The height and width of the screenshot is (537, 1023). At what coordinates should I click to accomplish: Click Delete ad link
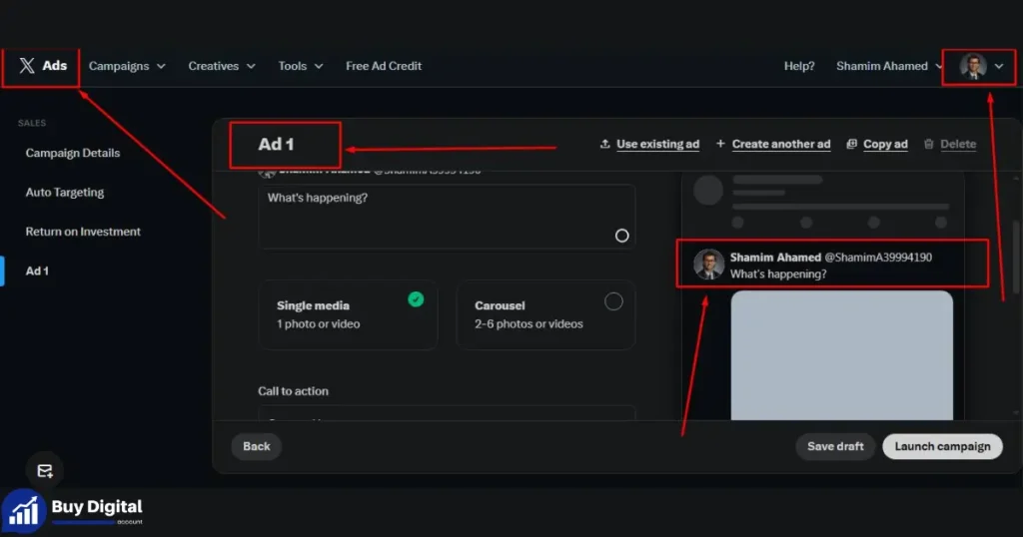tap(958, 144)
